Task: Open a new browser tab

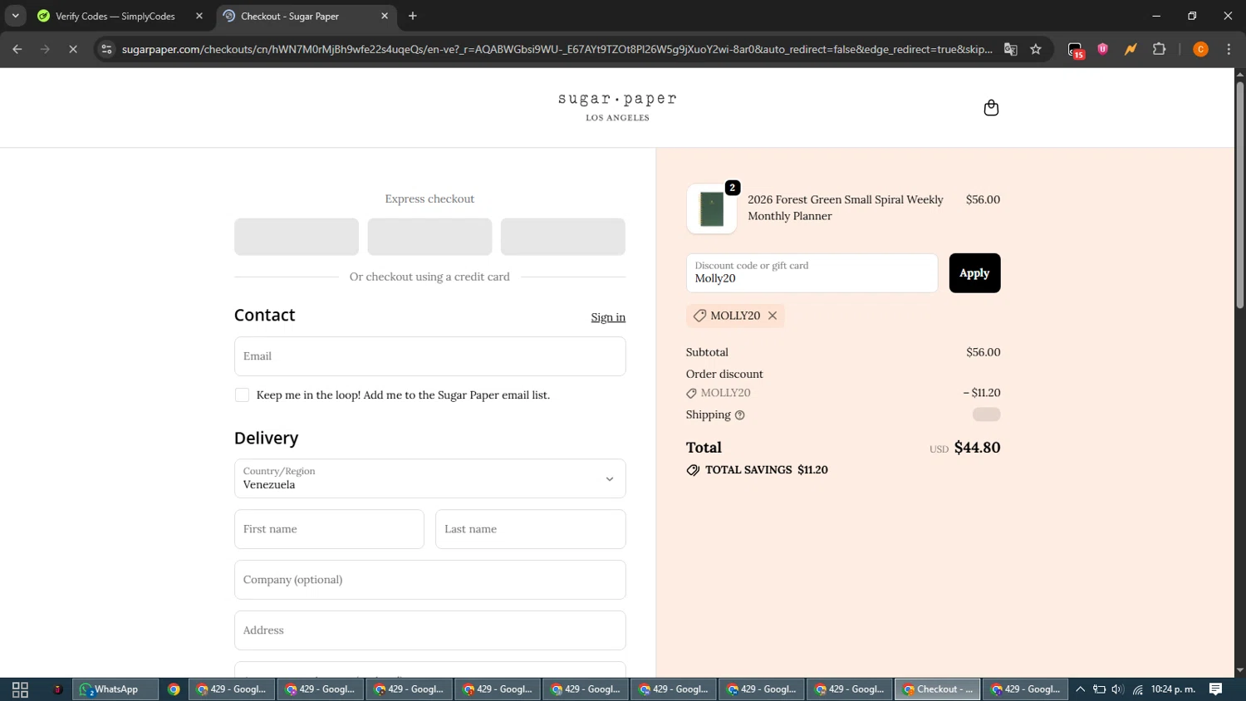Action: pyautogui.click(x=413, y=16)
